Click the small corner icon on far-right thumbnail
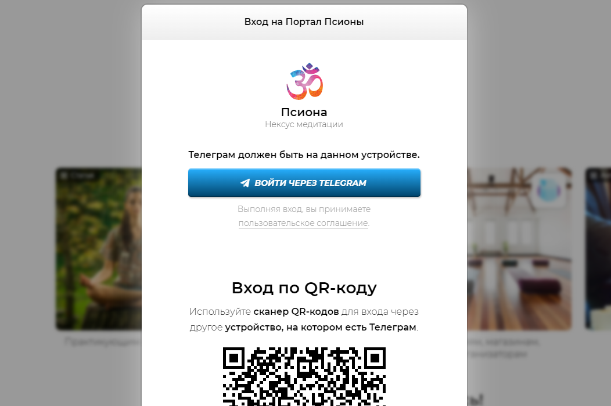The height and width of the screenshot is (406, 611). click(594, 175)
